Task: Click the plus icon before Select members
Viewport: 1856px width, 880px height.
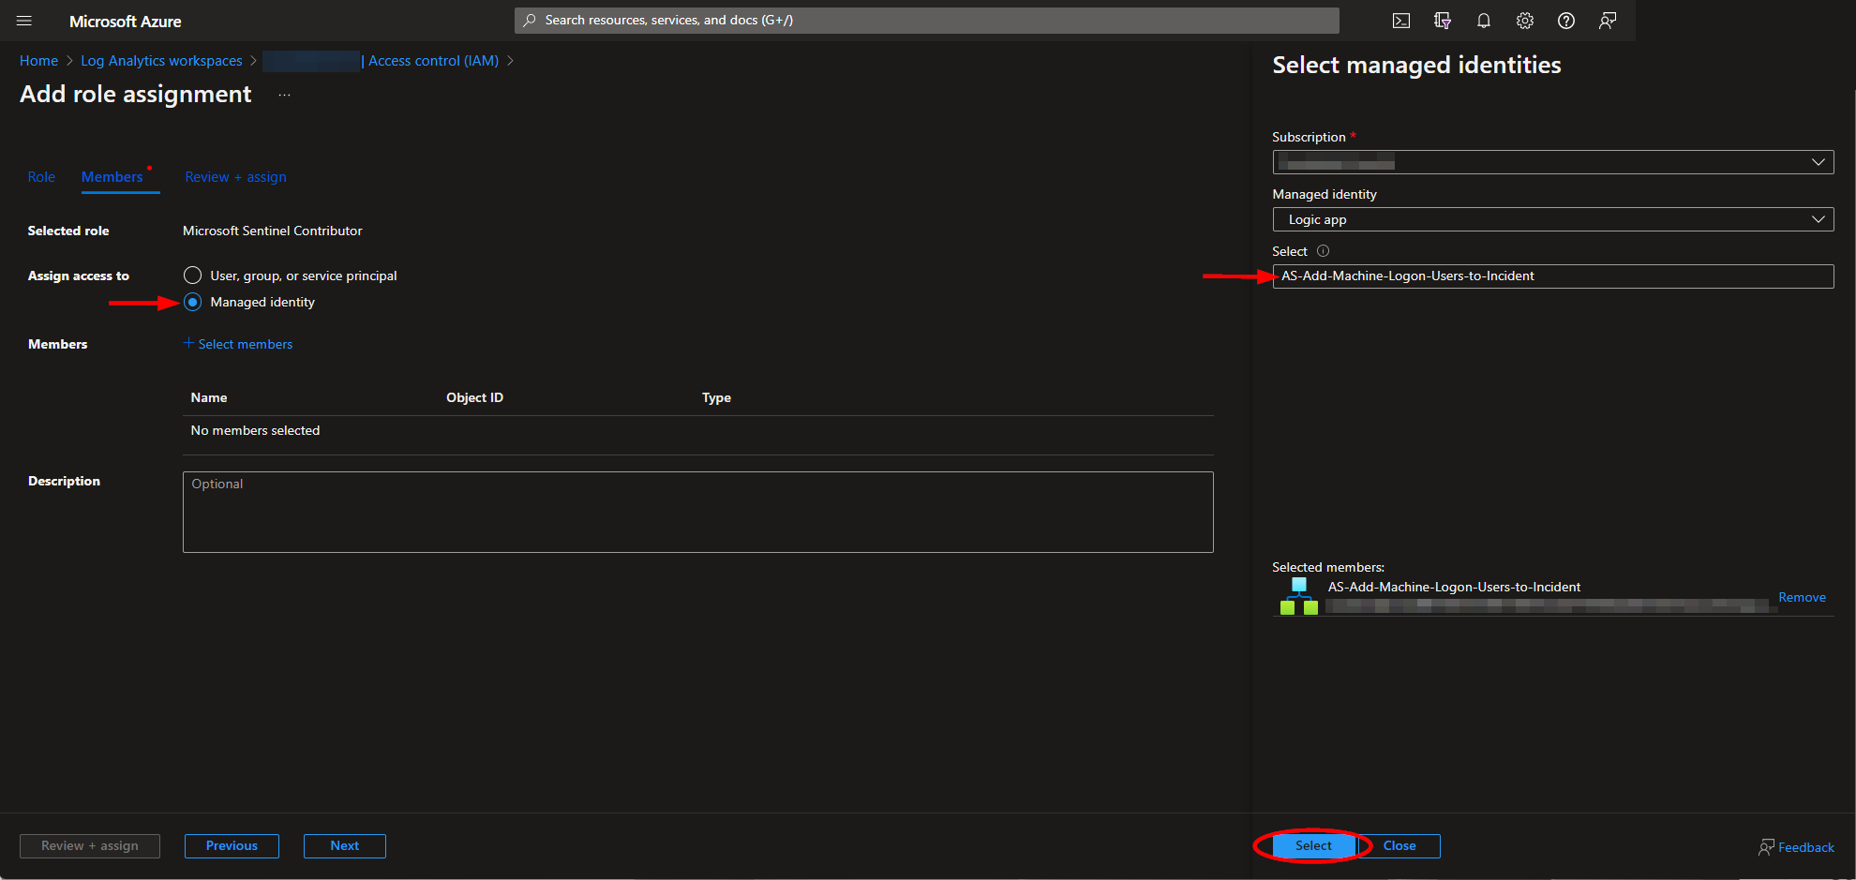Action: (188, 343)
